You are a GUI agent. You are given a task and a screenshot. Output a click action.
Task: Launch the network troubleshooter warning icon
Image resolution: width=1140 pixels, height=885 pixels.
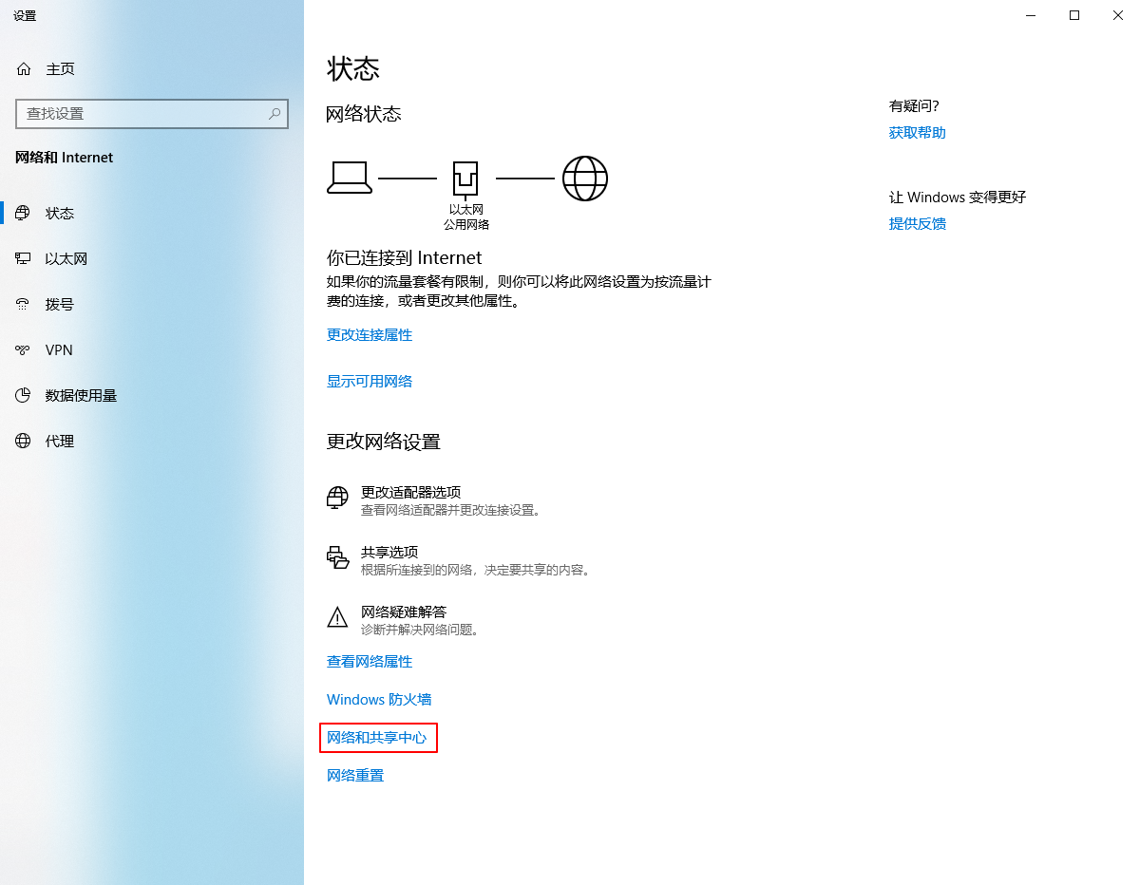[x=337, y=618]
